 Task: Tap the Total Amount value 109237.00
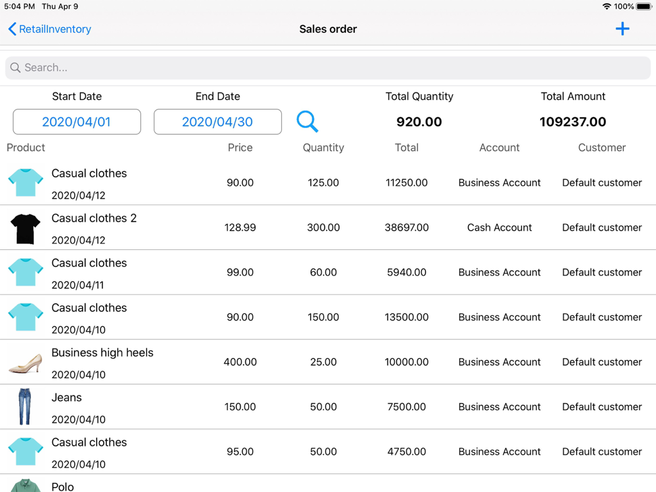click(572, 122)
